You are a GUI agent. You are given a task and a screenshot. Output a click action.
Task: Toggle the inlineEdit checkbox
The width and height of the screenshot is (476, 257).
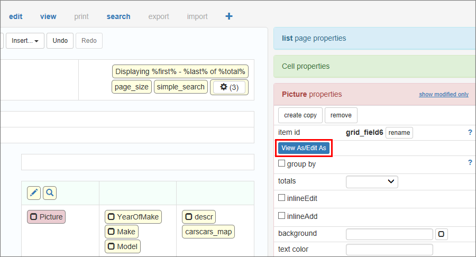click(282, 198)
